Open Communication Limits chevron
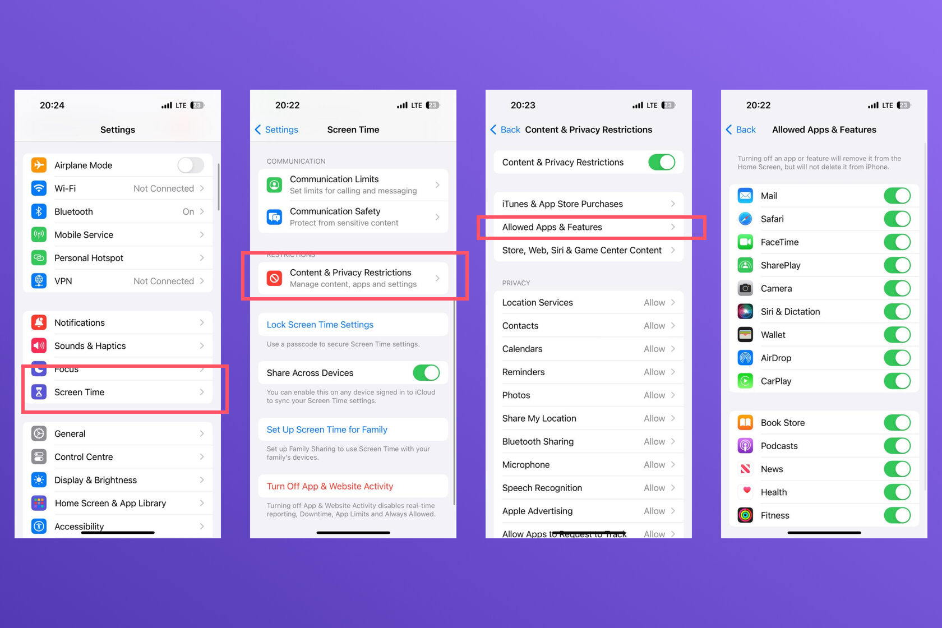The height and width of the screenshot is (628, 942). [437, 184]
